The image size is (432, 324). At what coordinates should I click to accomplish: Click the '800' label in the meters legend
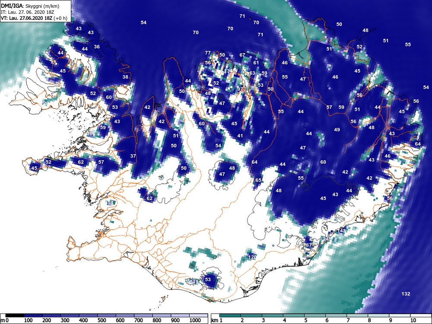pos(157,321)
